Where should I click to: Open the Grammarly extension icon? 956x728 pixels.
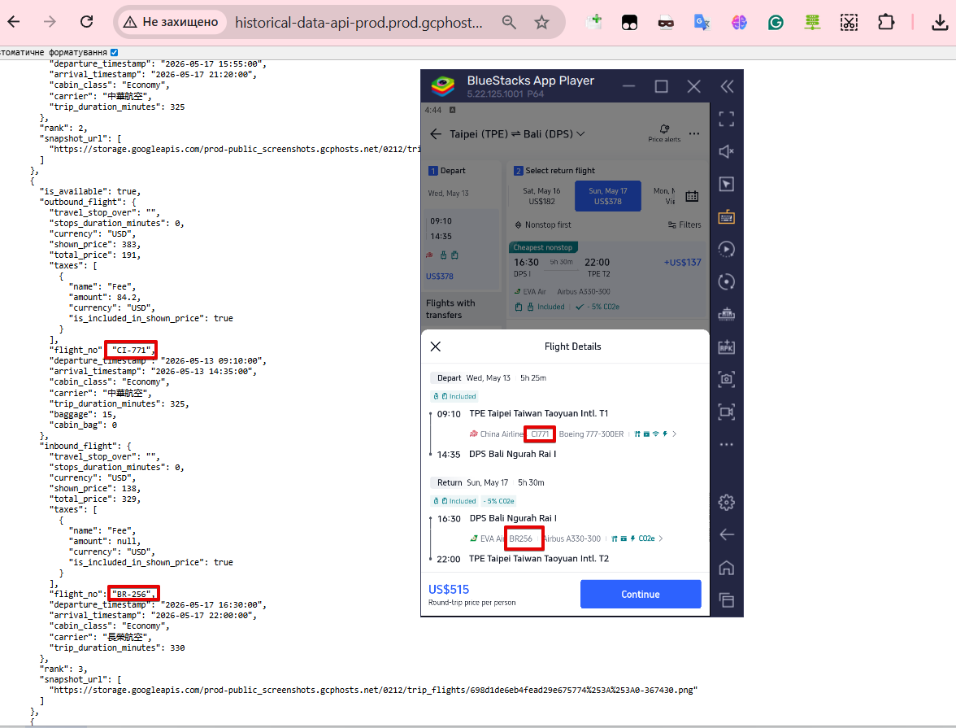(776, 23)
